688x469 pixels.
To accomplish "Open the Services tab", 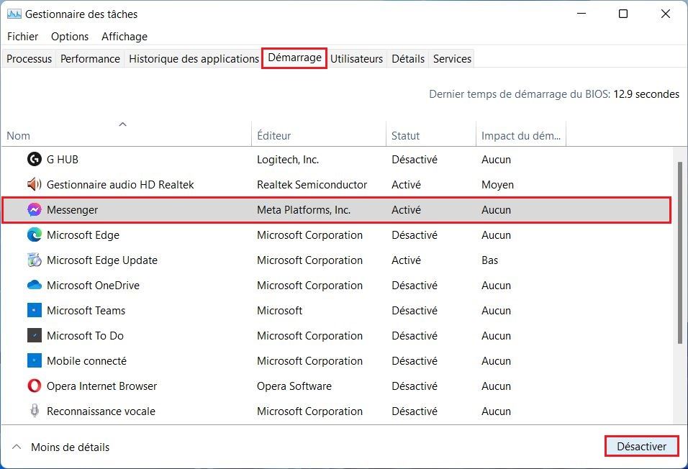I will point(452,59).
